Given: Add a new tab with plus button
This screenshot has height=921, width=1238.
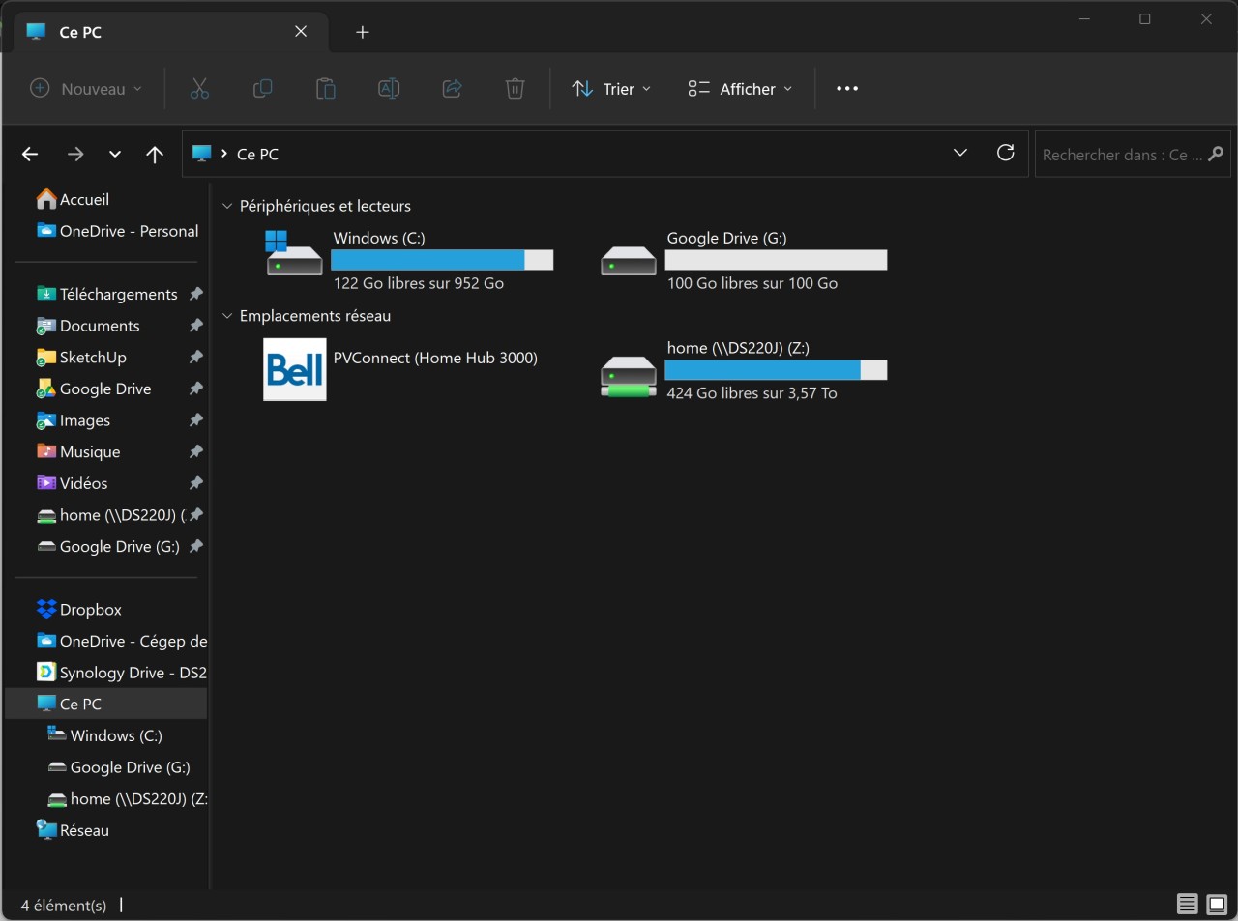Looking at the screenshot, I should point(363,32).
